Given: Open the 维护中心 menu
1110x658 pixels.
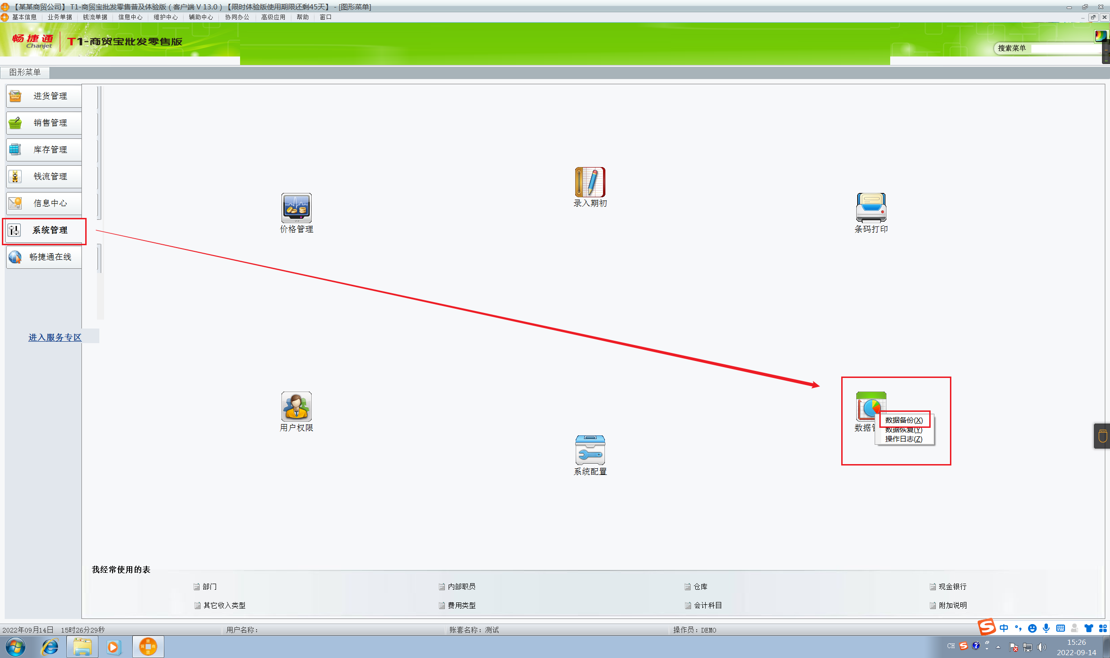Looking at the screenshot, I should [x=165, y=17].
